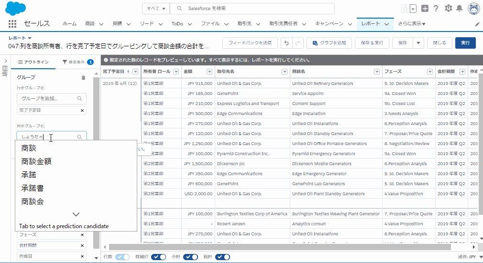
Task: Select 商談金額 prediction candidate
Action: coord(36,161)
